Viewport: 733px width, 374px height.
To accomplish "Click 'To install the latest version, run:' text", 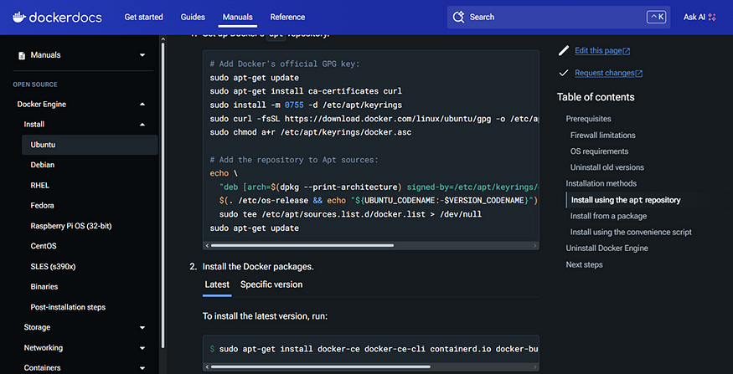I will [x=265, y=316].
